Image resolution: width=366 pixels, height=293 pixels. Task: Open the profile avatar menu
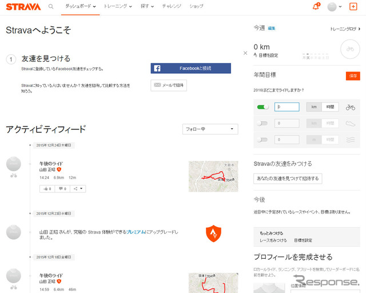332,6
